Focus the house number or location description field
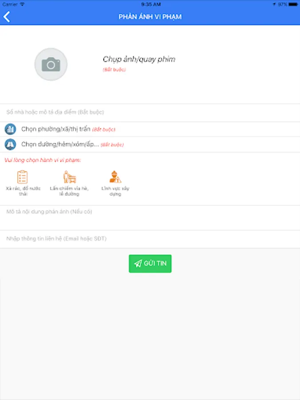Screen dimensions: 300x400 [x=150, y=112]
